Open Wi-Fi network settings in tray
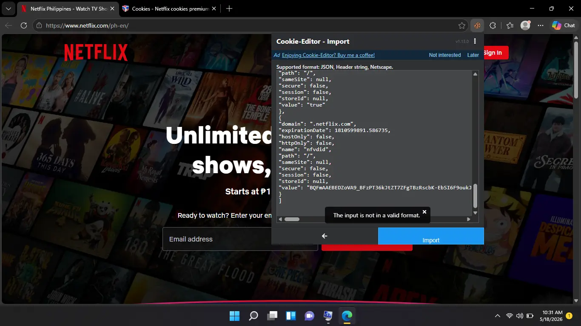 click(509, 316)
